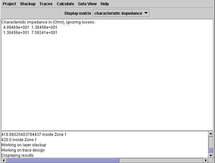
Task: Open the Project menu
Action: pos(9,4)
